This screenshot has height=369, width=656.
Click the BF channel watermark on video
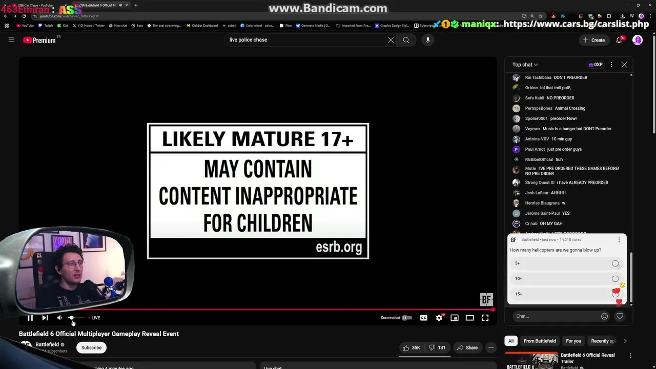(x=486, y=299)
